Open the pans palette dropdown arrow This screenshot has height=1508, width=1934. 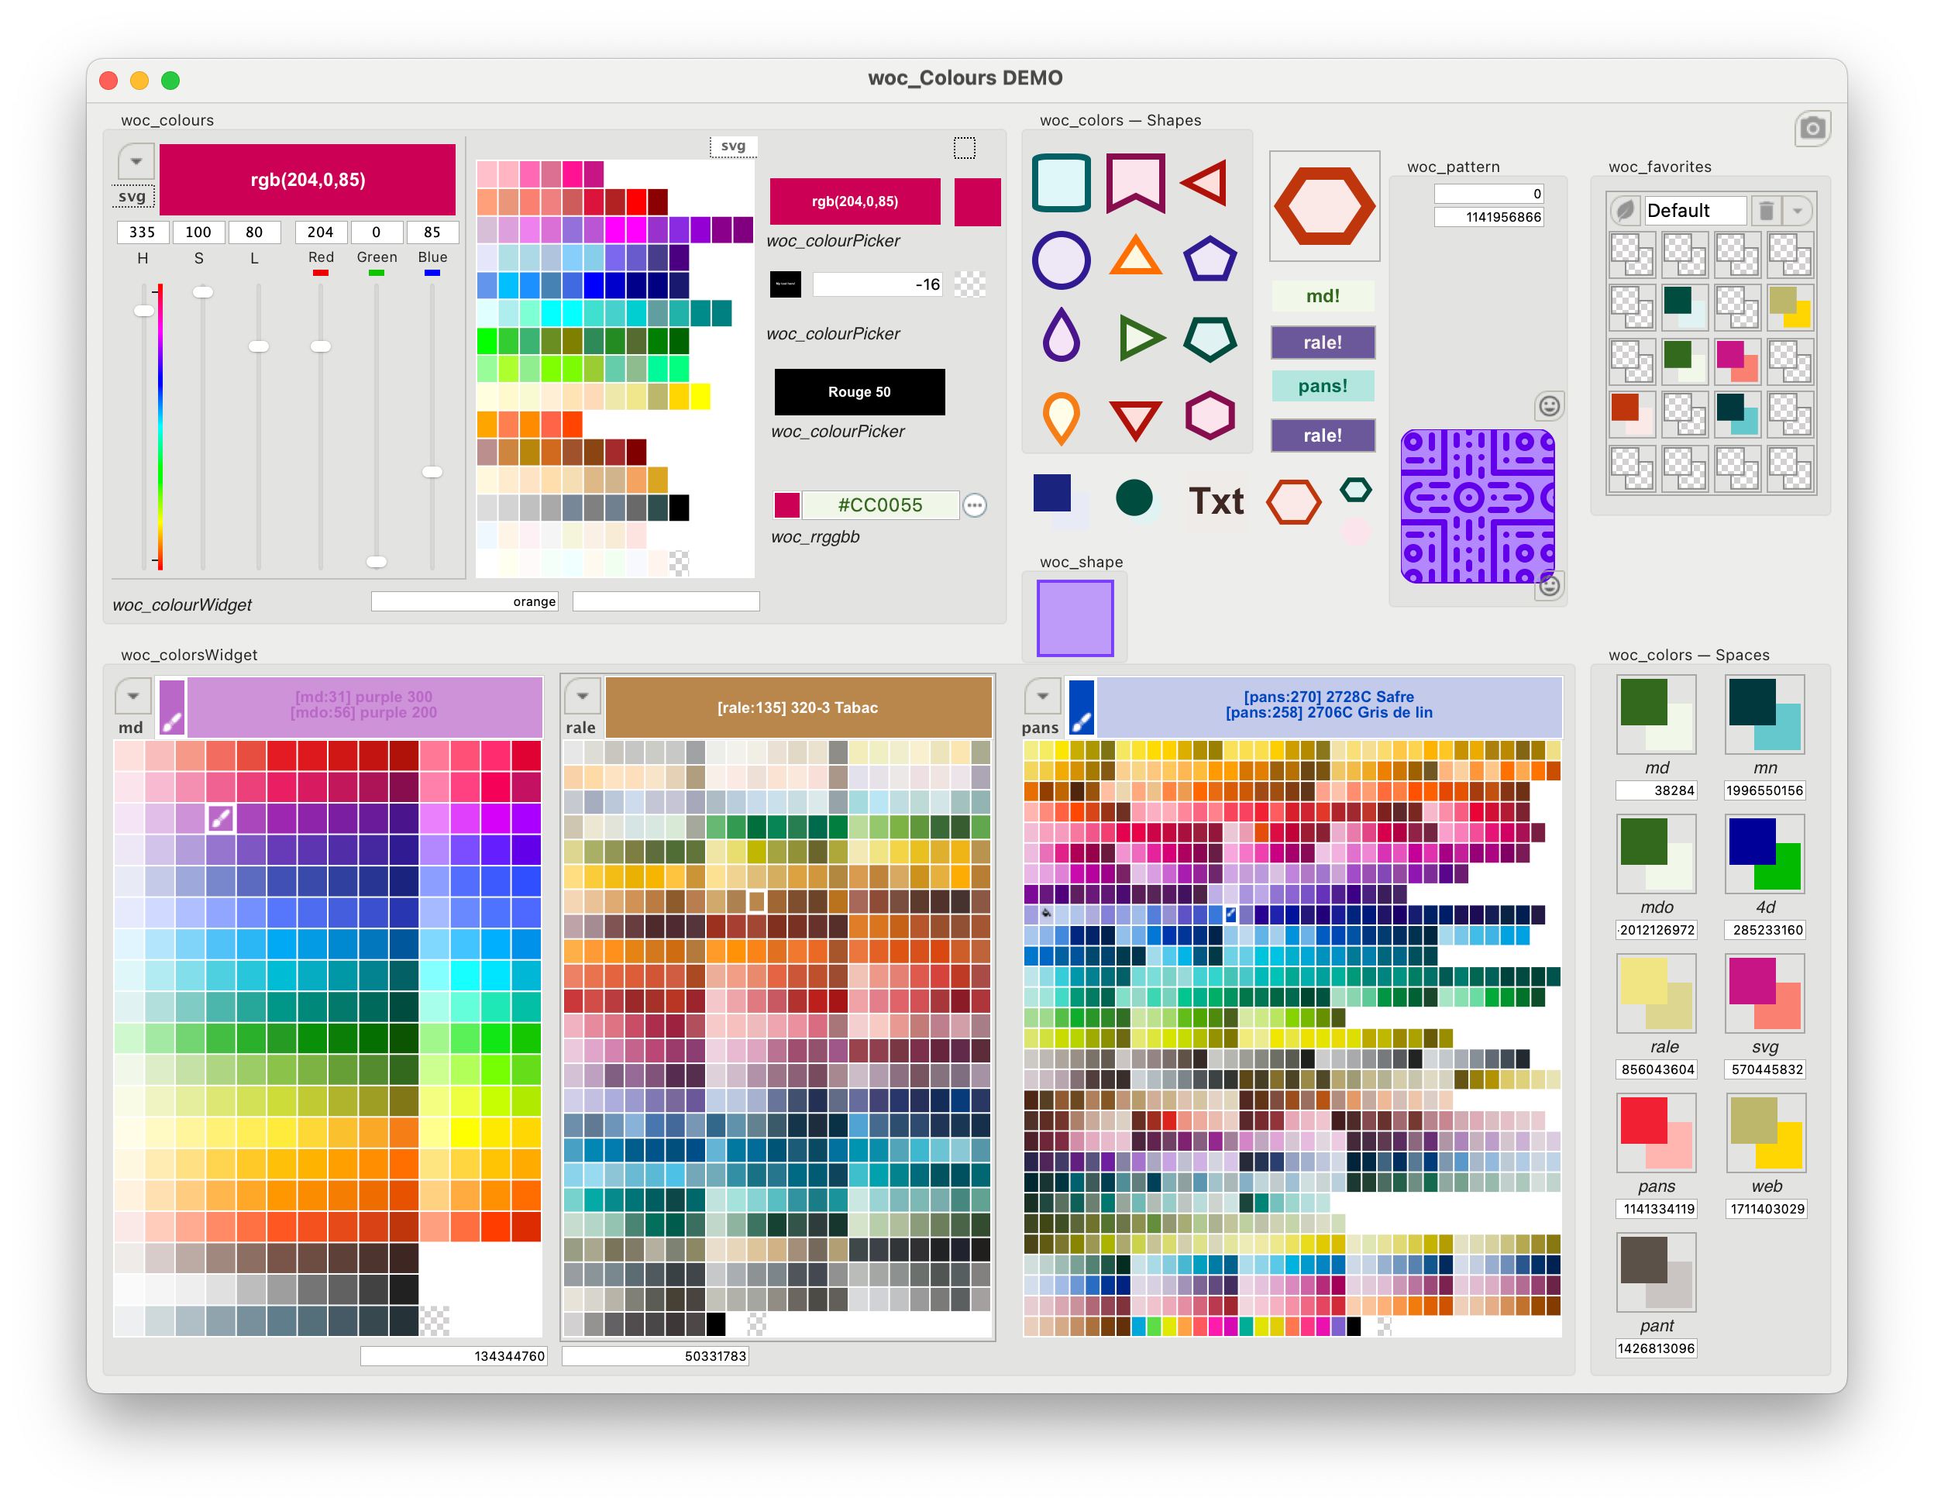click(x=1042, y=697)
